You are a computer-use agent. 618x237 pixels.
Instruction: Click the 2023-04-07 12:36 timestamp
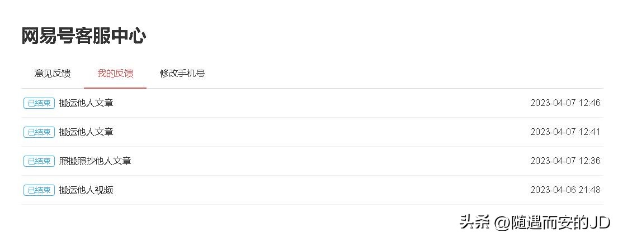tap(565, 161)
